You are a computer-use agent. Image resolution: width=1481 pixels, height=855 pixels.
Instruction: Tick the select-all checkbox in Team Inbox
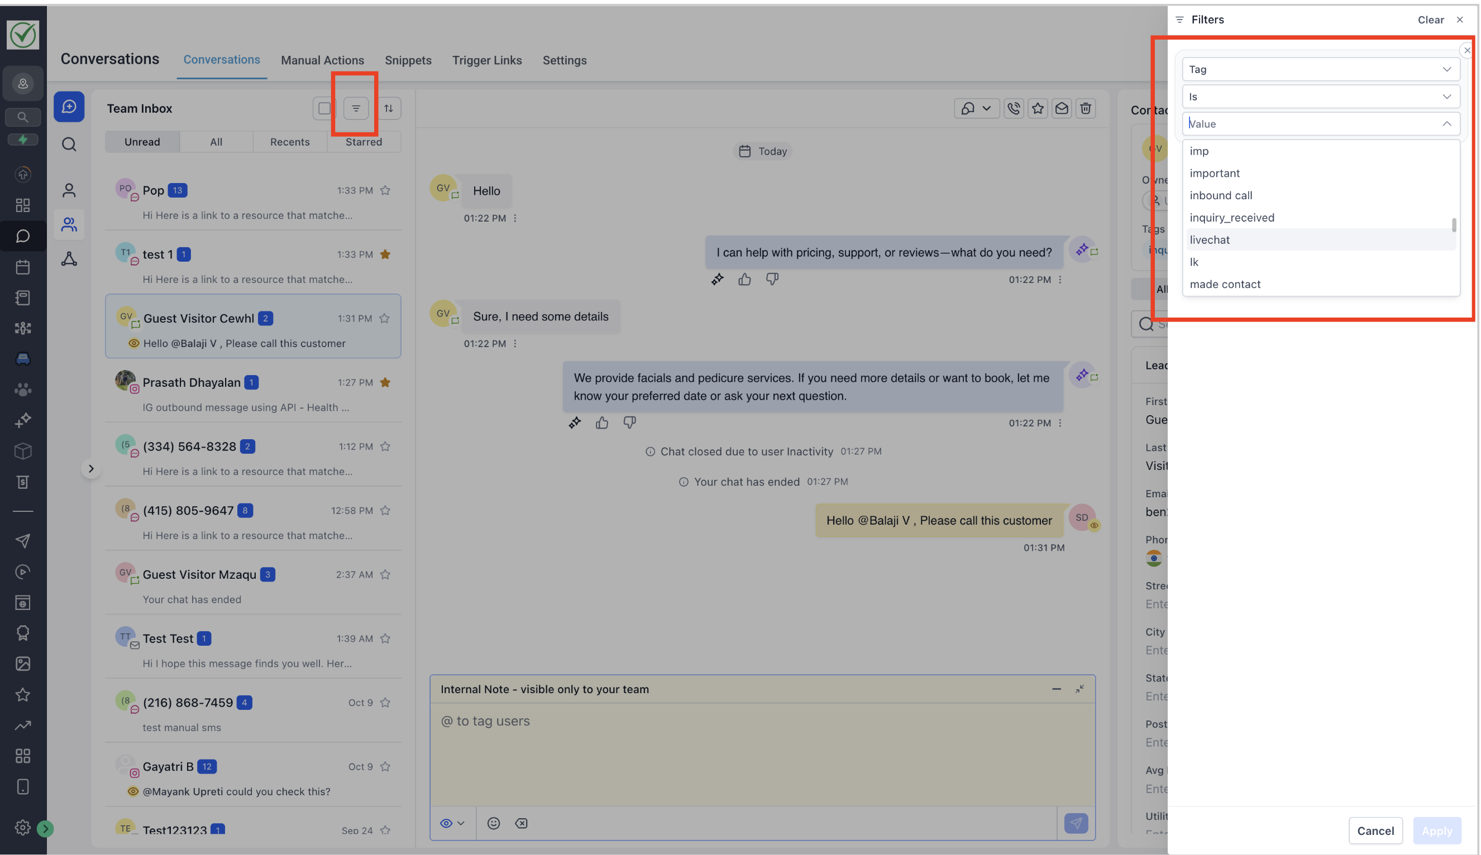pyautogui.click(x=324, y=108)
